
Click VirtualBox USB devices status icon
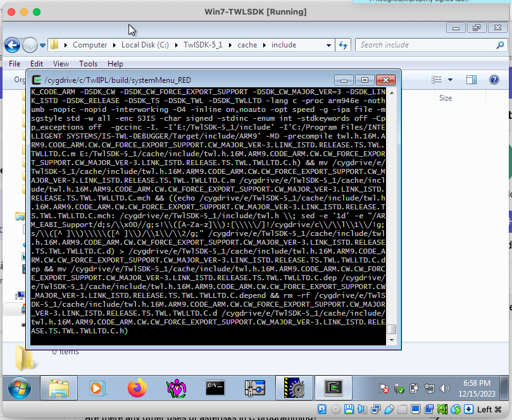point(389,409)
